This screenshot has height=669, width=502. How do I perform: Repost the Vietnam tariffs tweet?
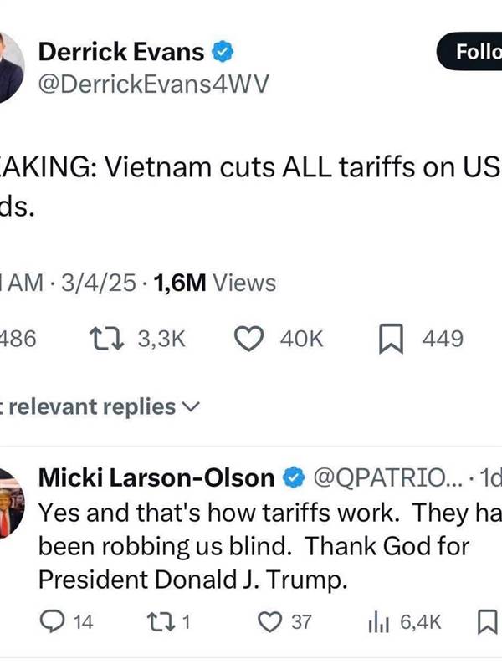point(106,340)
